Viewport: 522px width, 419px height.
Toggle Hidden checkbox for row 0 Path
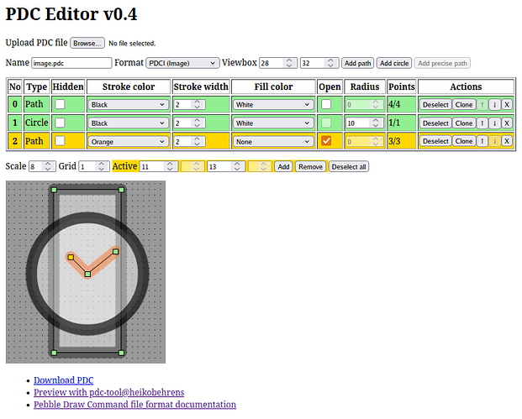[x=61, y=104]
